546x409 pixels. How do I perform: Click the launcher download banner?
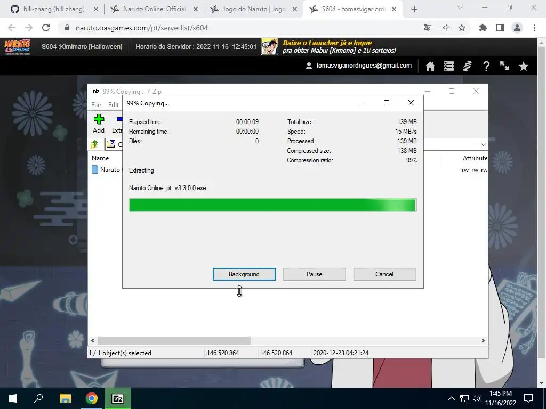click(x=329, y=47)
